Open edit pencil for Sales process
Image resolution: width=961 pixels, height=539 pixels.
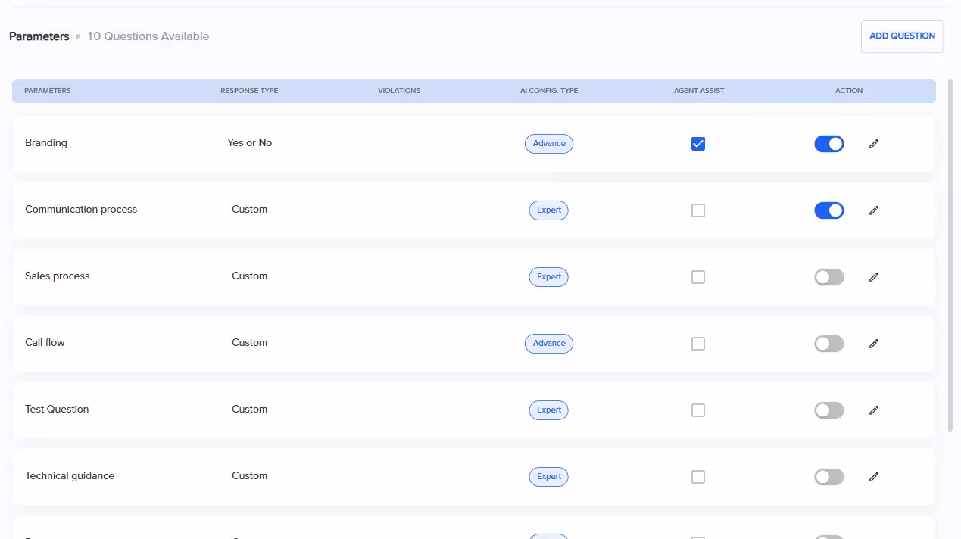874,277
